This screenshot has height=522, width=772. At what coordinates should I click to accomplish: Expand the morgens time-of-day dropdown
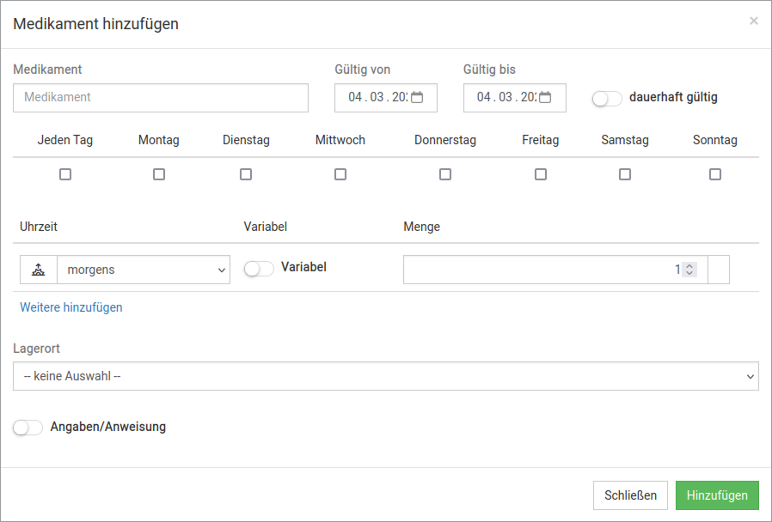144,270
